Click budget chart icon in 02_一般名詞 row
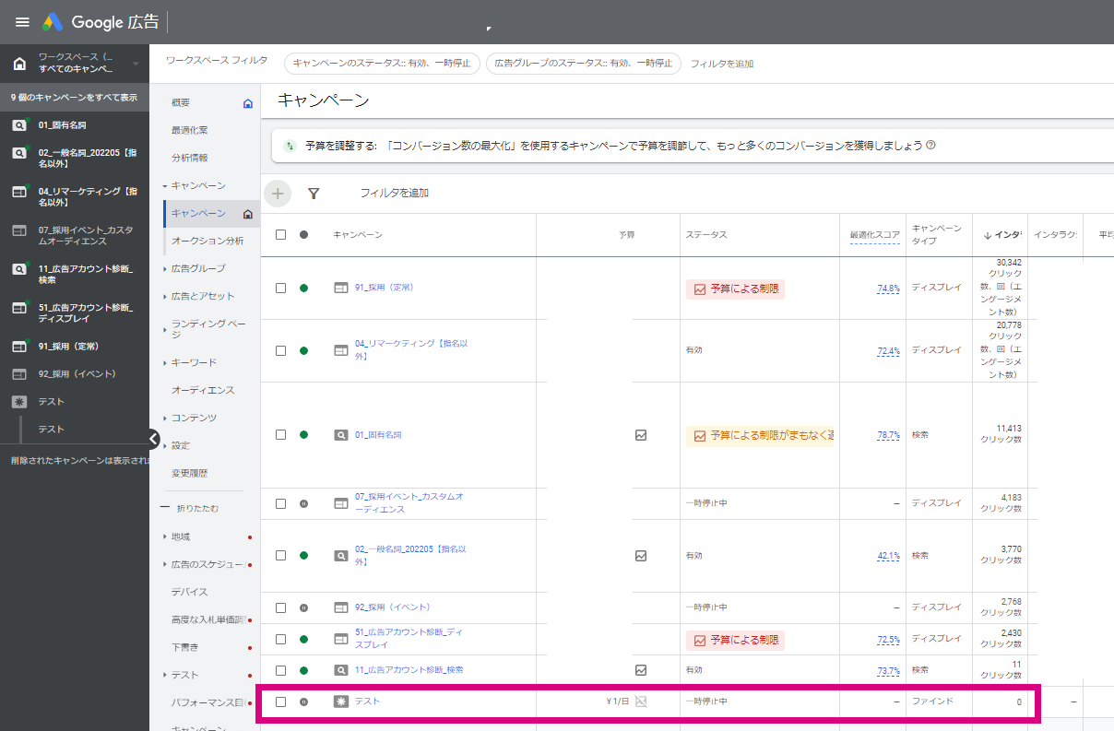The height and width of the screenshot is (731, 1114). click(x=641, y=556)
